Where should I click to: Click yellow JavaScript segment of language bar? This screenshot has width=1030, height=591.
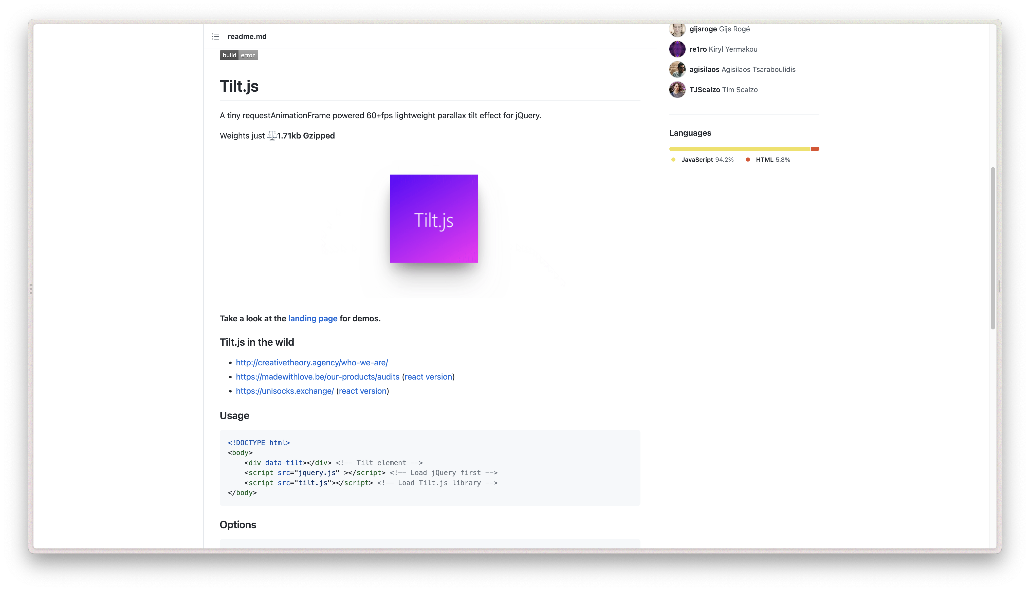coord(739,149)
